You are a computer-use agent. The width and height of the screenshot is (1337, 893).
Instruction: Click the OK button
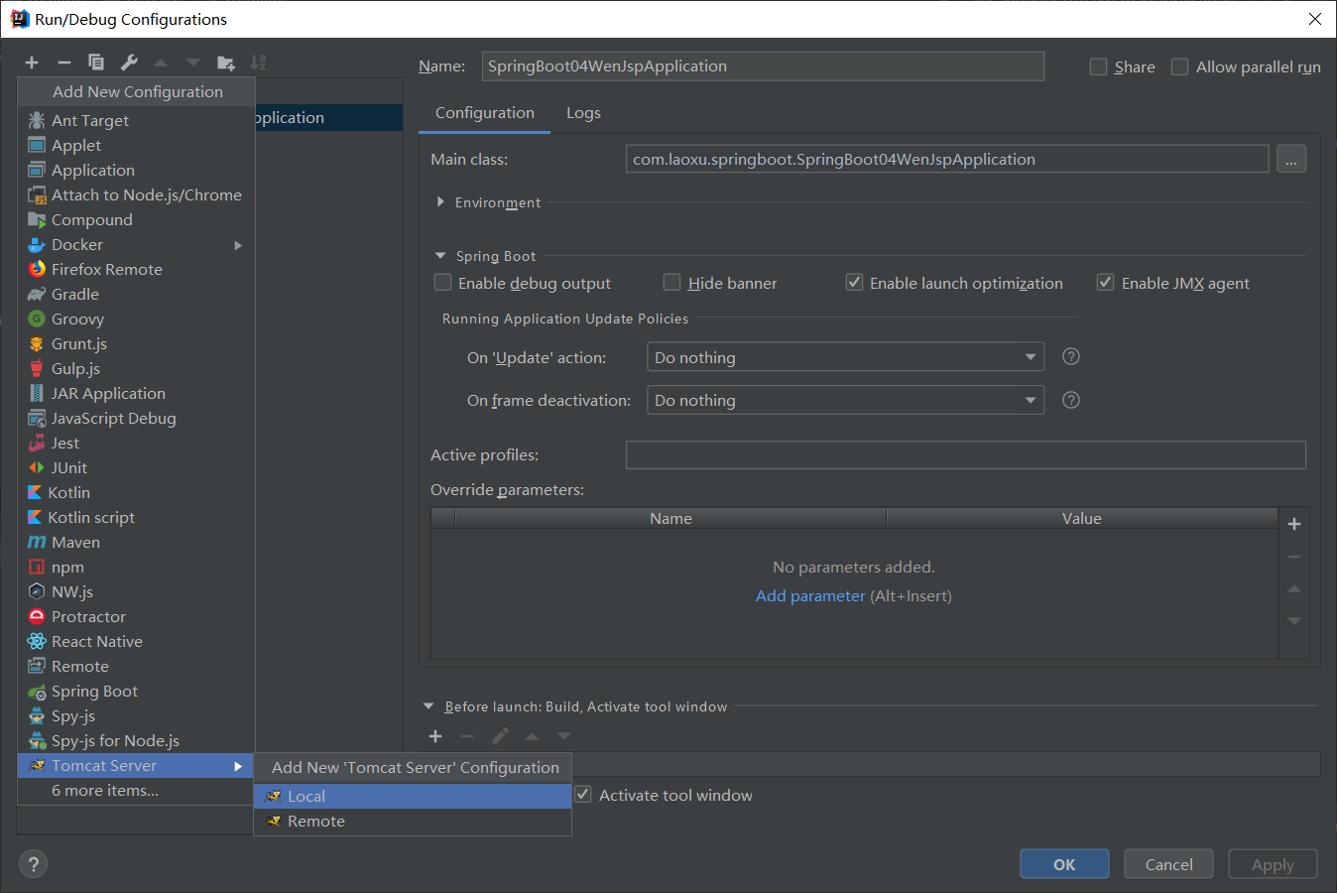(x=1064, y=864)
